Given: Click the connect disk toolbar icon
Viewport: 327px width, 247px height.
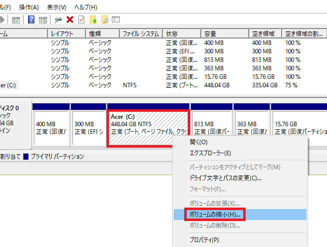Looking at the screenshot, I should [58, 20].
